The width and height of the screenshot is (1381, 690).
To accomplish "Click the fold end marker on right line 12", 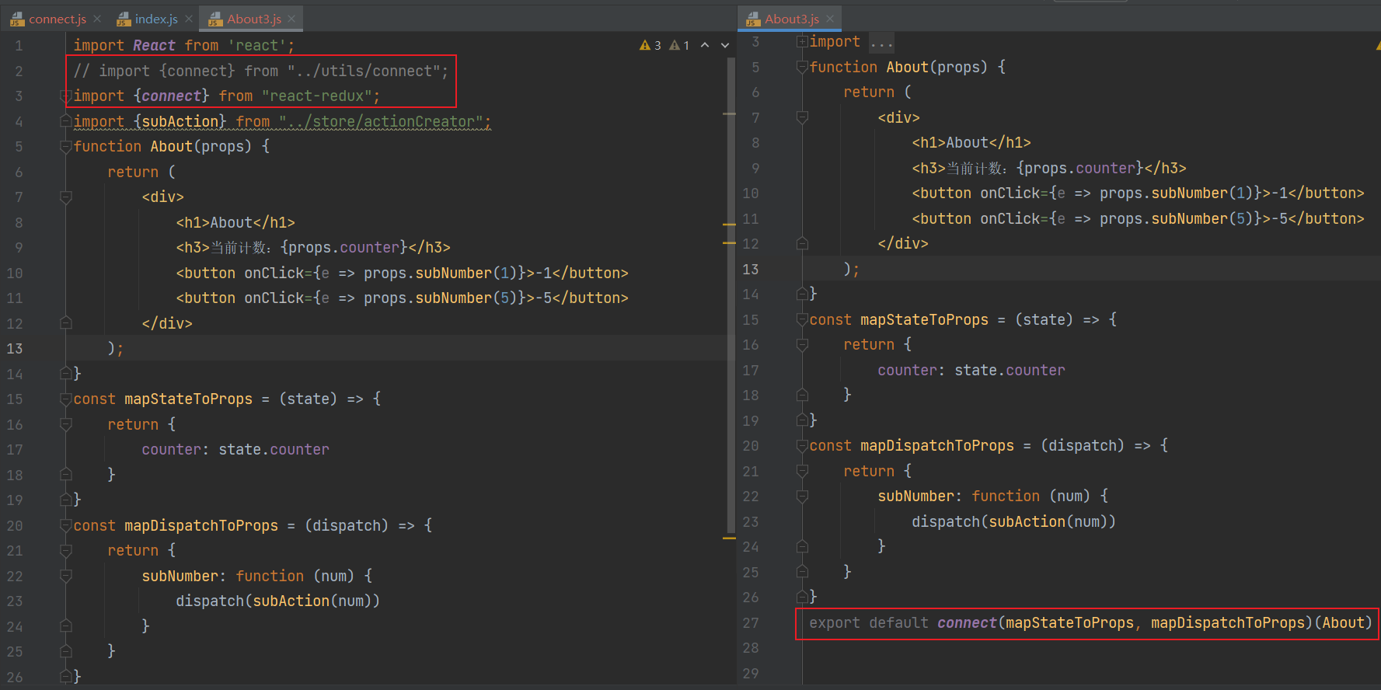I will [x=802, y=243].
